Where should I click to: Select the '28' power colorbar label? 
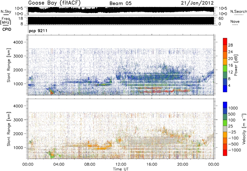[x=230, y=45]
